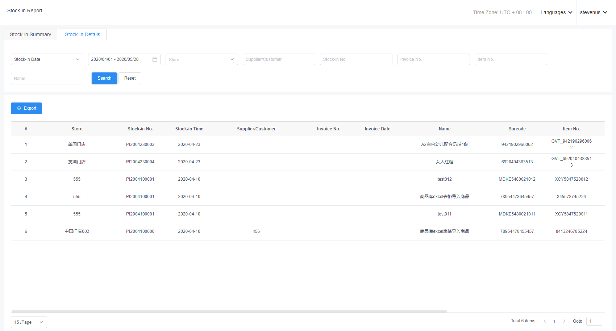Viewport: 616px width, 331px height.
Task: Open the Store selection dropdown
Action: (x=201, y=59)
